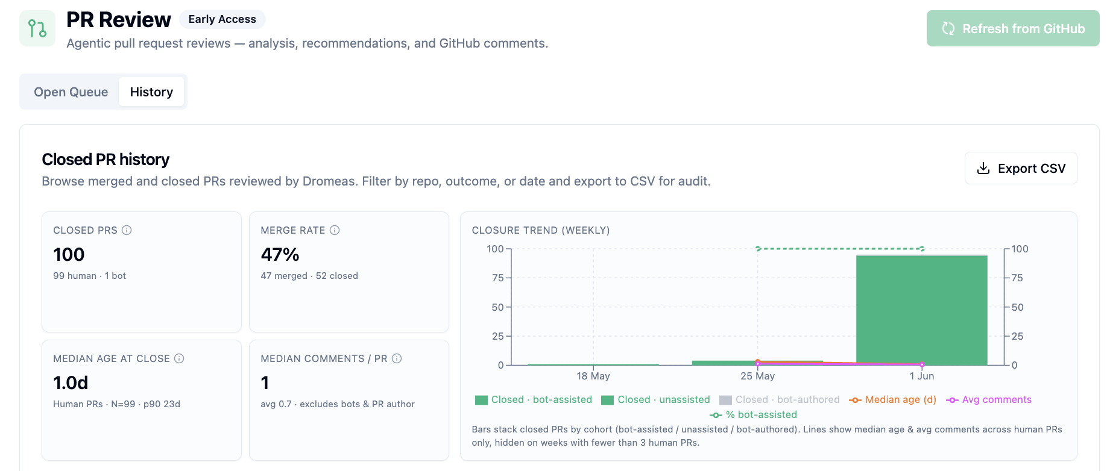Click the Early Access badge
Screen dimensions: 1107x471
(x=222, y=19)
